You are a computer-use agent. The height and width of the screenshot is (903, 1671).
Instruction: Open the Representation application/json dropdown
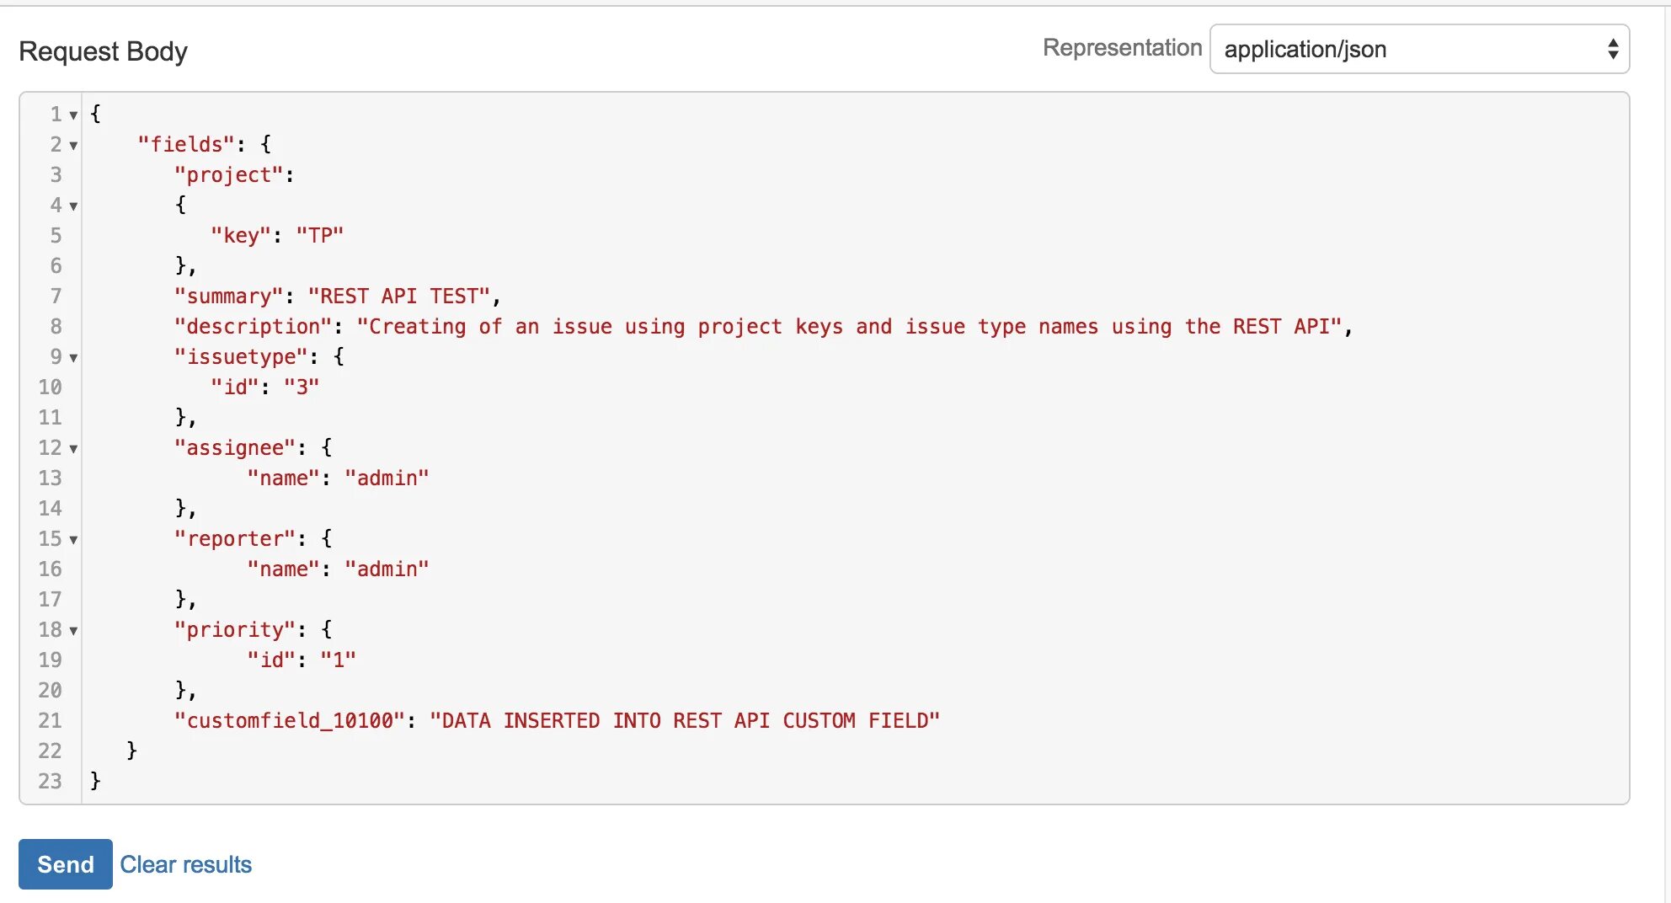pos(1418,50)
